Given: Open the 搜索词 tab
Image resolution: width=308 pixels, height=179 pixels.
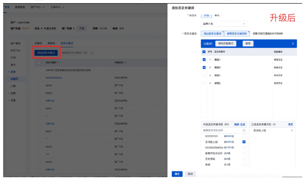Looking at the screenshot, I should click(51, 43).
